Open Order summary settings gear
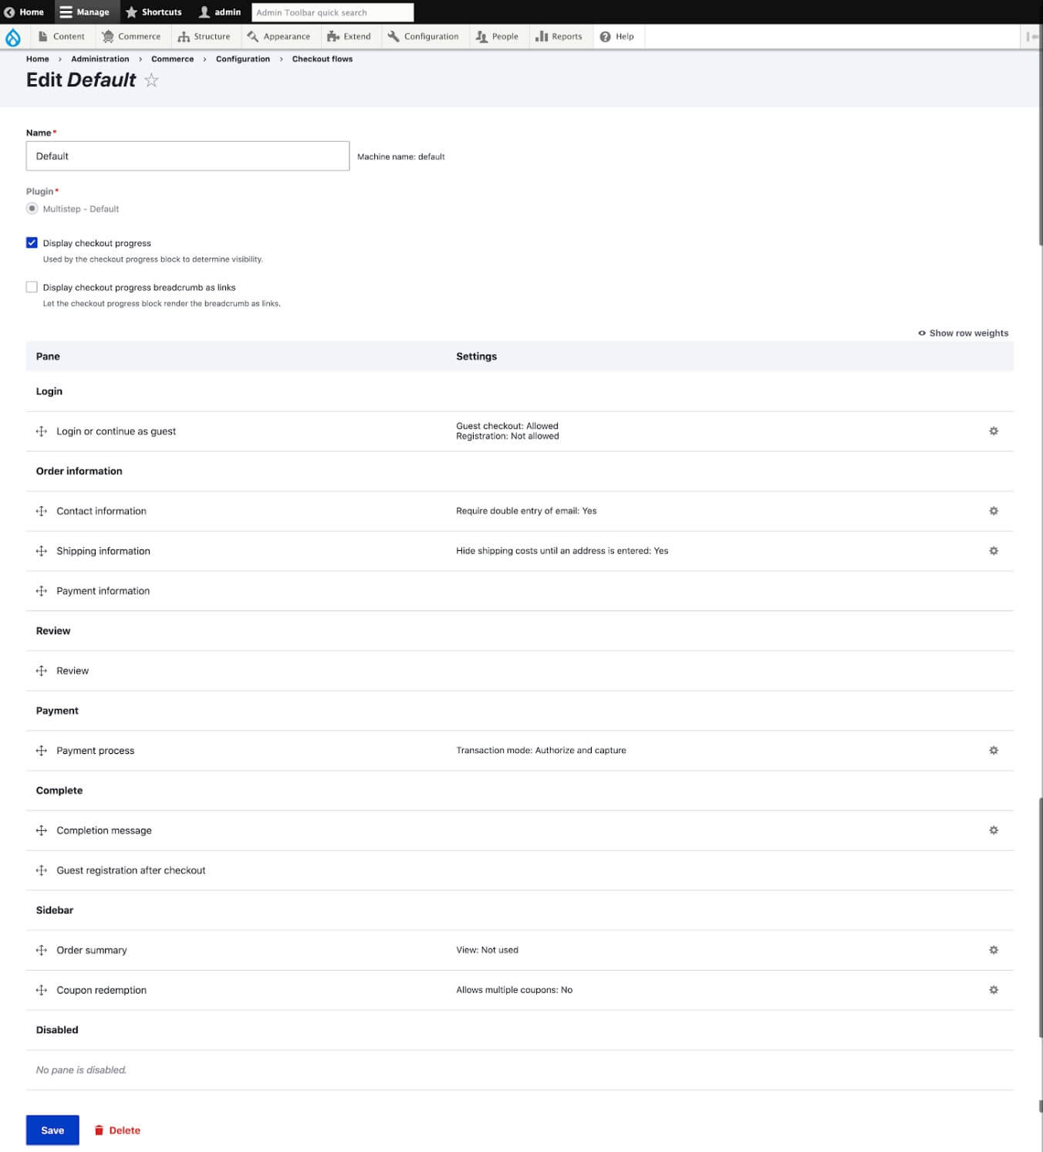The height and width of the screenshot is (1152, 1043). 993,951
